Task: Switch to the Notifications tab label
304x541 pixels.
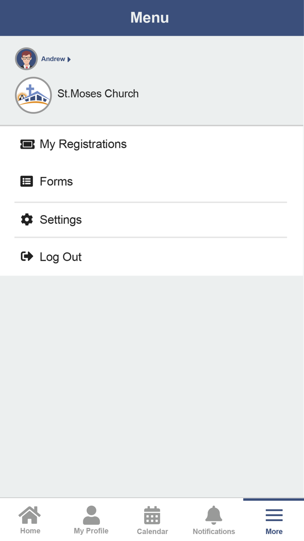Action: (214, 531)
